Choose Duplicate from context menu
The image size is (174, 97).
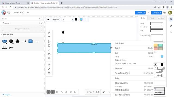[x=132, y=68]
